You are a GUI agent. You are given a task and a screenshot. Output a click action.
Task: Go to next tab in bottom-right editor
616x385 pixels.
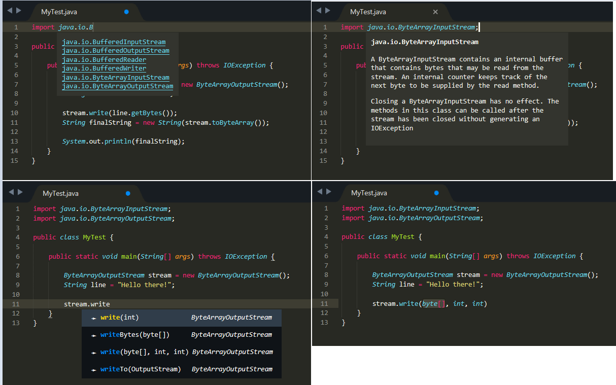329,192
